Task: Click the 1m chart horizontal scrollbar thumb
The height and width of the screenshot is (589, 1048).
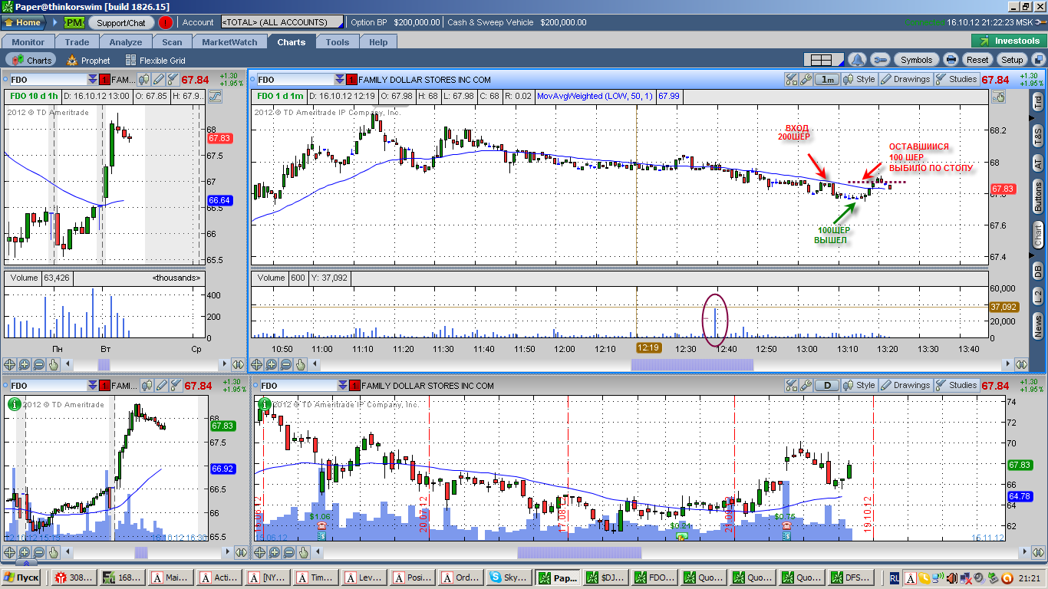Action: pos(692,365)
